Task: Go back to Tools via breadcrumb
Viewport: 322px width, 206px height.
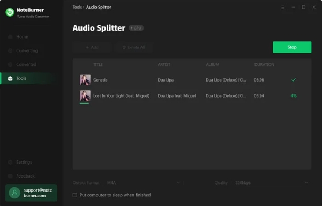Action: [x=77, y=7]
